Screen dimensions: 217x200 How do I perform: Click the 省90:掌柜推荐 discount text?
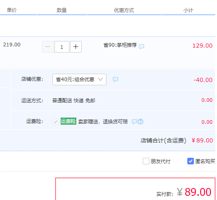click(120, 45)
